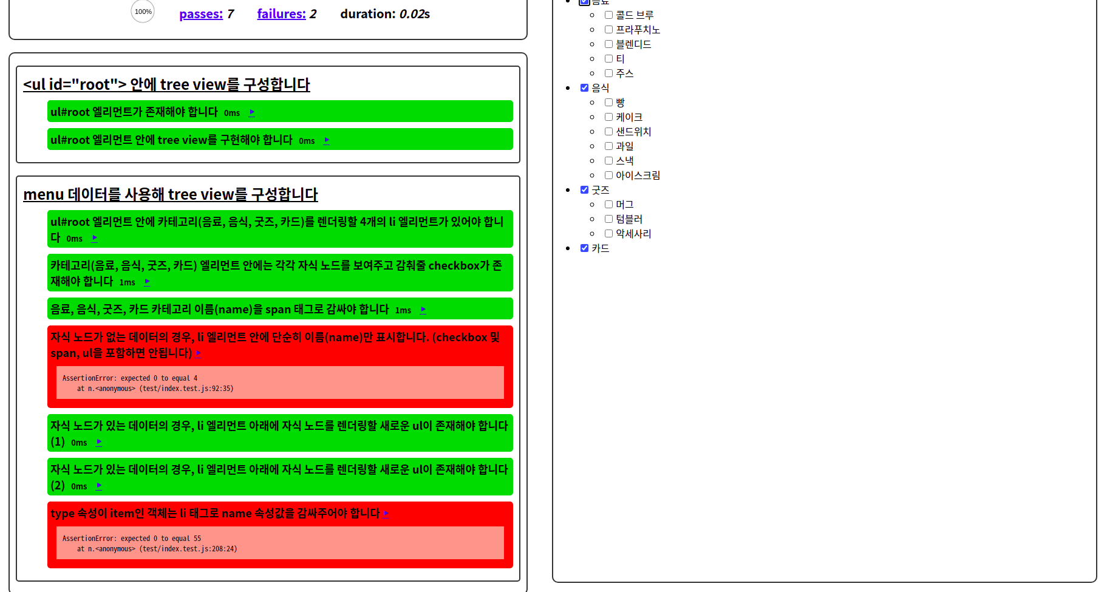Check the 케이크 checkbox
This screenshot has height=592, width=1107.
[608, 117]
